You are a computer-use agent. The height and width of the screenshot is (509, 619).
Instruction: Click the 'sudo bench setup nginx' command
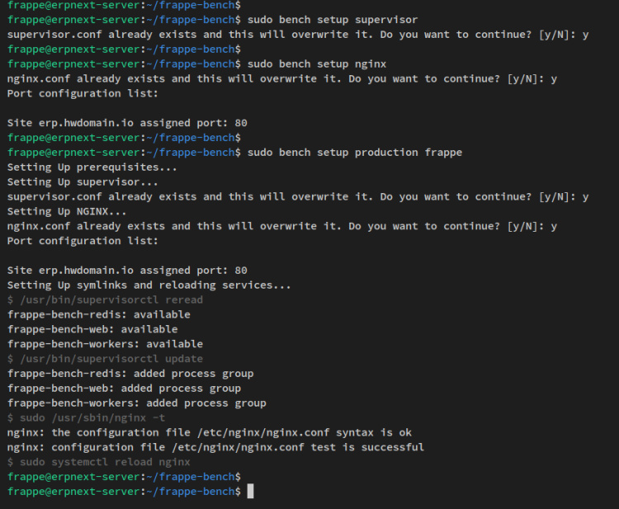pyautogui.click(x=316, y=64)
